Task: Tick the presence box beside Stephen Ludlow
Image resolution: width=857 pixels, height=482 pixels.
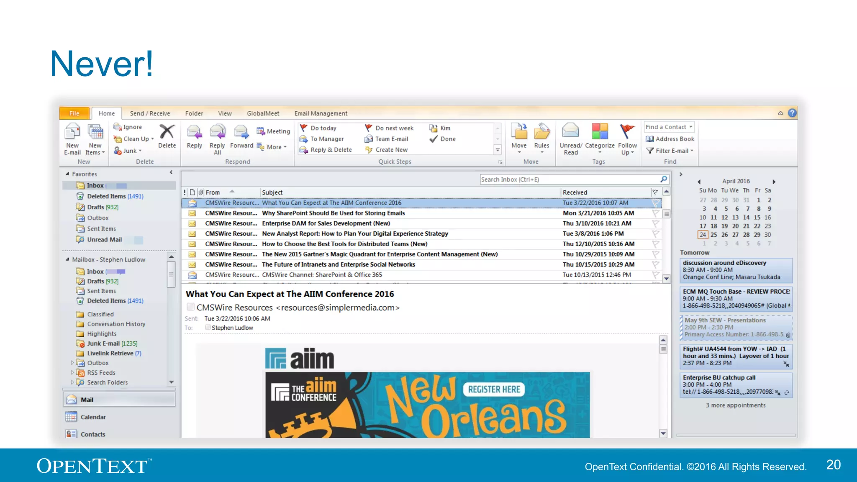Action: pos(208,328)
